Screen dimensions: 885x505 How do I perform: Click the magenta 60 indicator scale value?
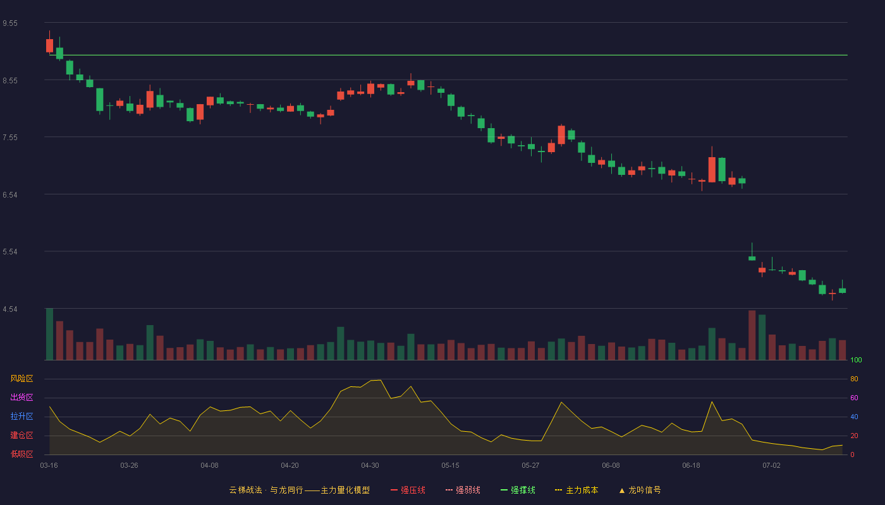tap(854, 398)
